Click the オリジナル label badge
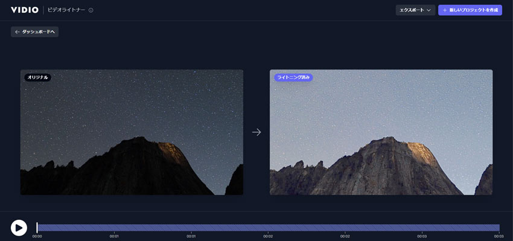Screen dimensions: 513x241 tap(37, 77)
